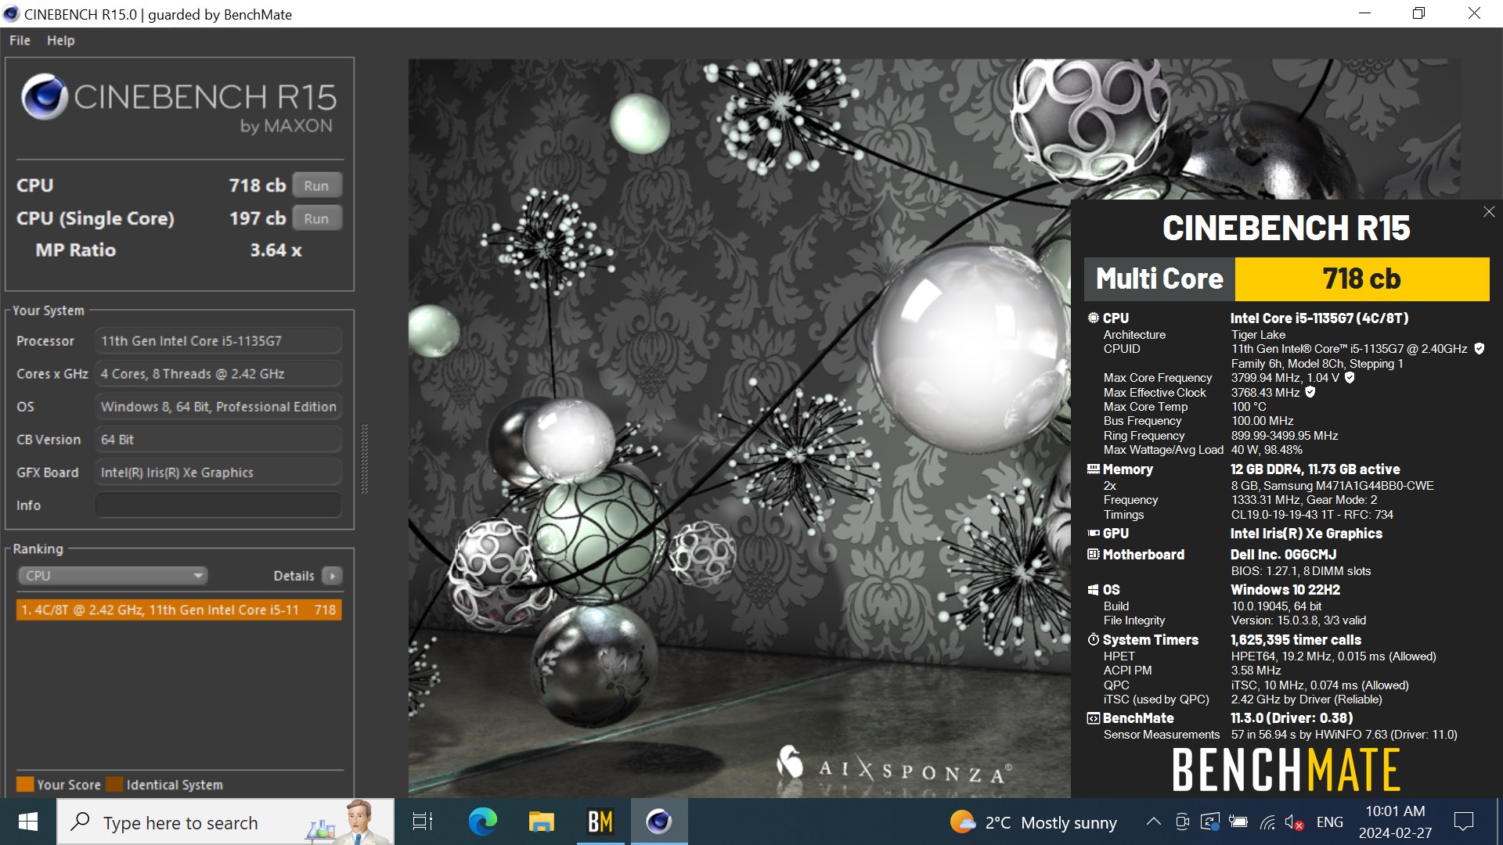Open File Explorer from taskbar
The width and height of the screenshot is (1503, 845).
[541, 822]
